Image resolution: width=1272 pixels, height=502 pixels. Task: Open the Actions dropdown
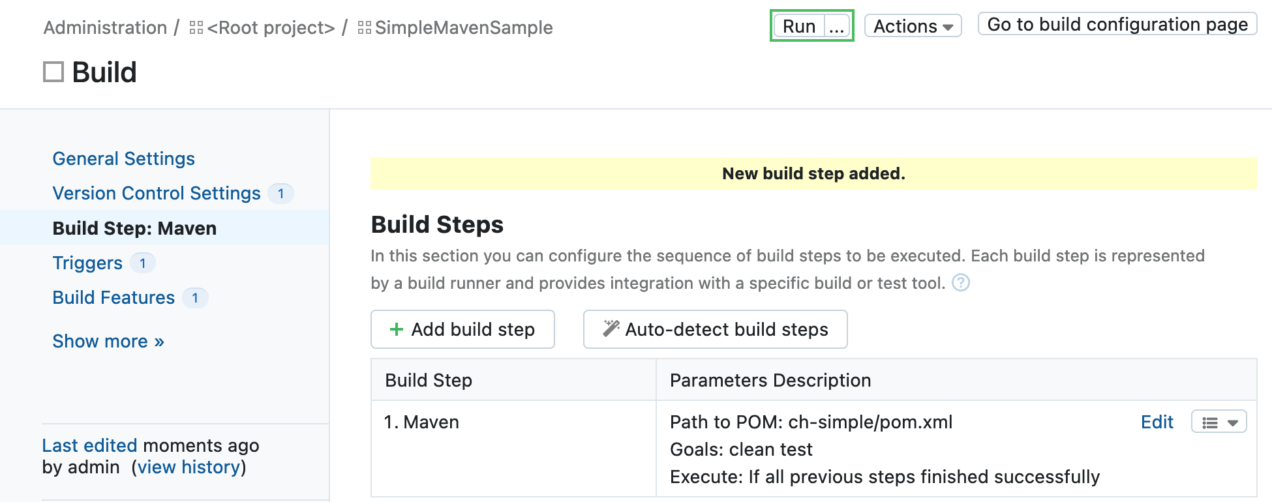pyautogui.click(x=911, y=26)
